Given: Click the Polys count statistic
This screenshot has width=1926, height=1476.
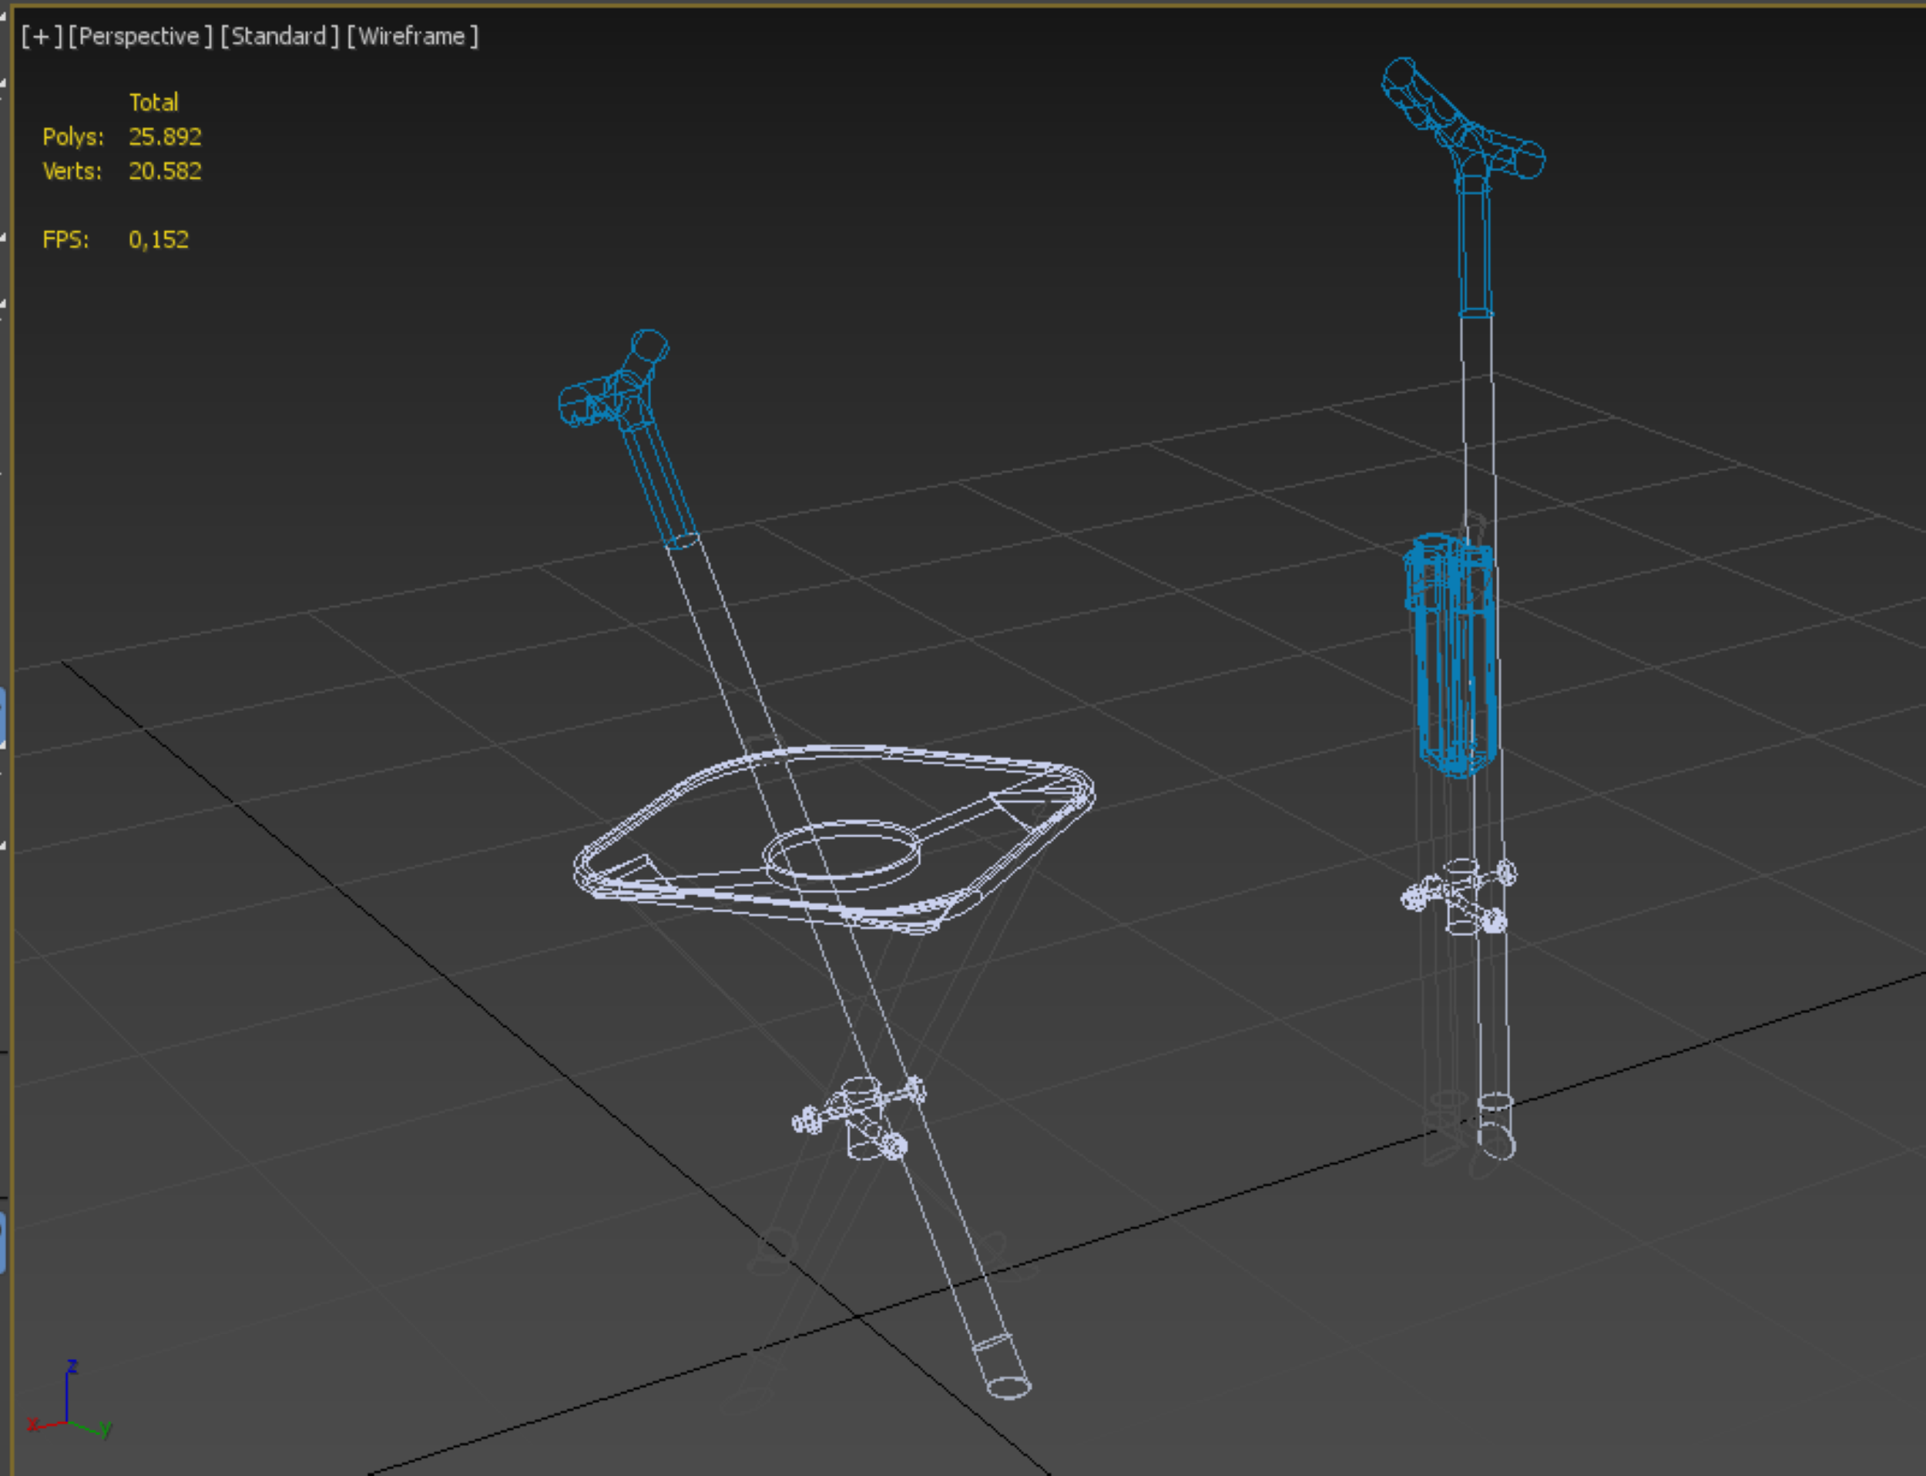Looking at the screenshot, I should 164,137.
